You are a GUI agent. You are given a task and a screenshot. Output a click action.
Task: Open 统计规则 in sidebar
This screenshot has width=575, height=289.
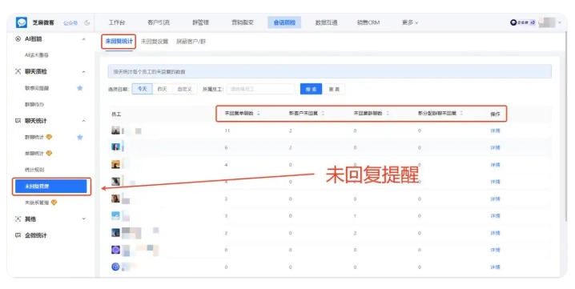(x=34, y=170)
